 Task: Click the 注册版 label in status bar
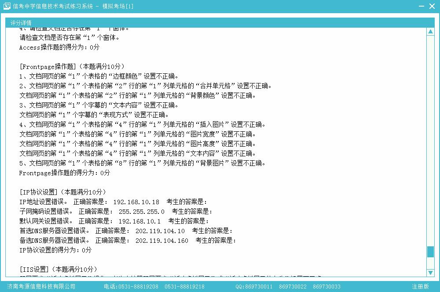pos(420,286)
